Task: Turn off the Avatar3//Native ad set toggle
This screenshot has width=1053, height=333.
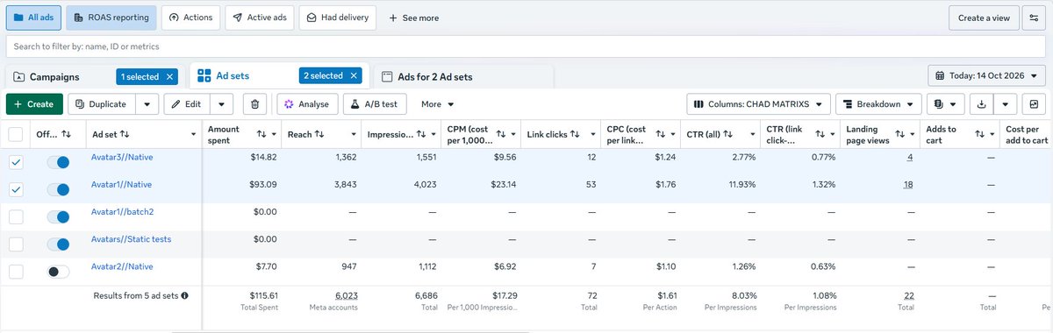Action: pos(58,162)
